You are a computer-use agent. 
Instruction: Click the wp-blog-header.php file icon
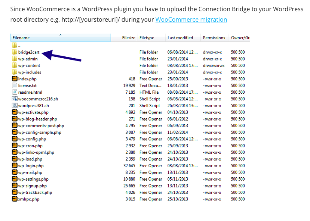coord(15,119)
